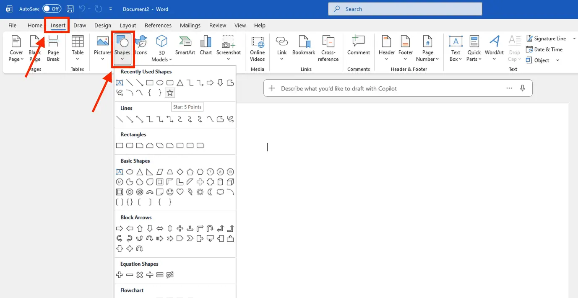Open the File menu
This screenshot has width=578, height=298.
pos(13,26)
